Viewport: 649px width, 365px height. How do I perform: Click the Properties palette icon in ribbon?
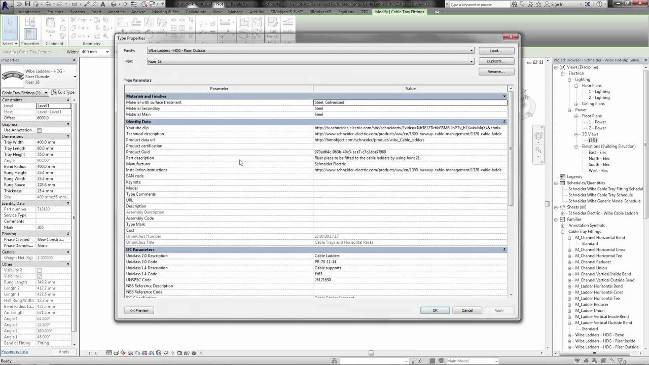click(30, 34)
